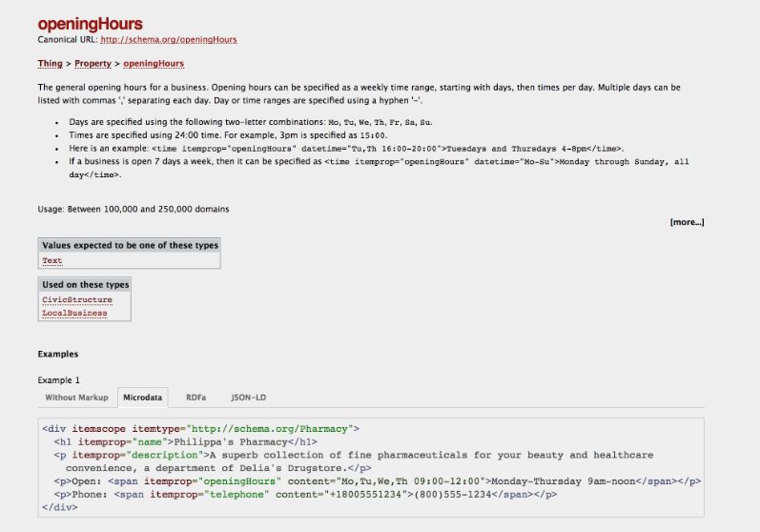The height and width of the screenshot is (532, 760).
Task: View the JSON-LD example tab
Action: tap(248, 397)
